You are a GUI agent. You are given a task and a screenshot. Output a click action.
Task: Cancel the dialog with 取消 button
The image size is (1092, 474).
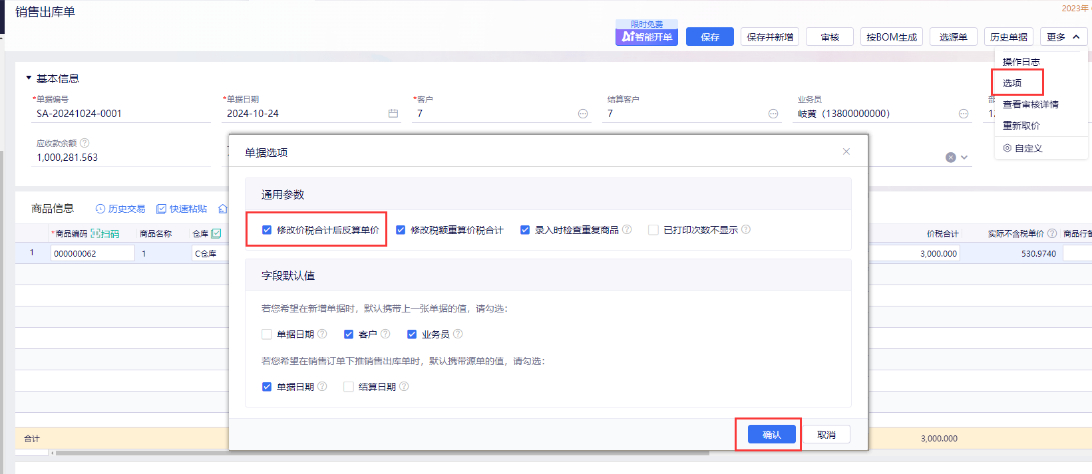click(826, 435)
